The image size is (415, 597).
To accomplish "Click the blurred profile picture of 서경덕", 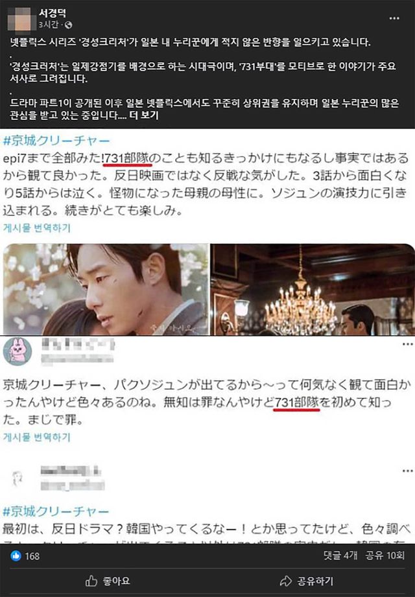I will point(19,19).
